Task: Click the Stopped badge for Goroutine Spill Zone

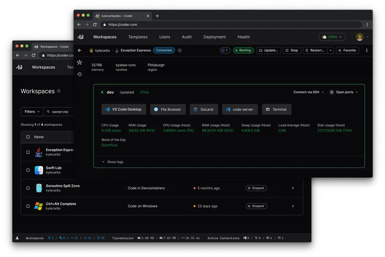Action: pyautogui.click(x=256, y=188)
